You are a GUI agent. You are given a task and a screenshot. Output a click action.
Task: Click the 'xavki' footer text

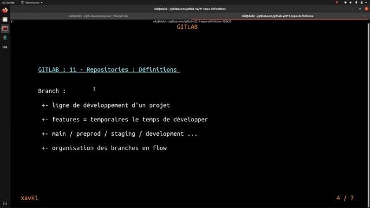pyautogui.click(x=29, y=198)
